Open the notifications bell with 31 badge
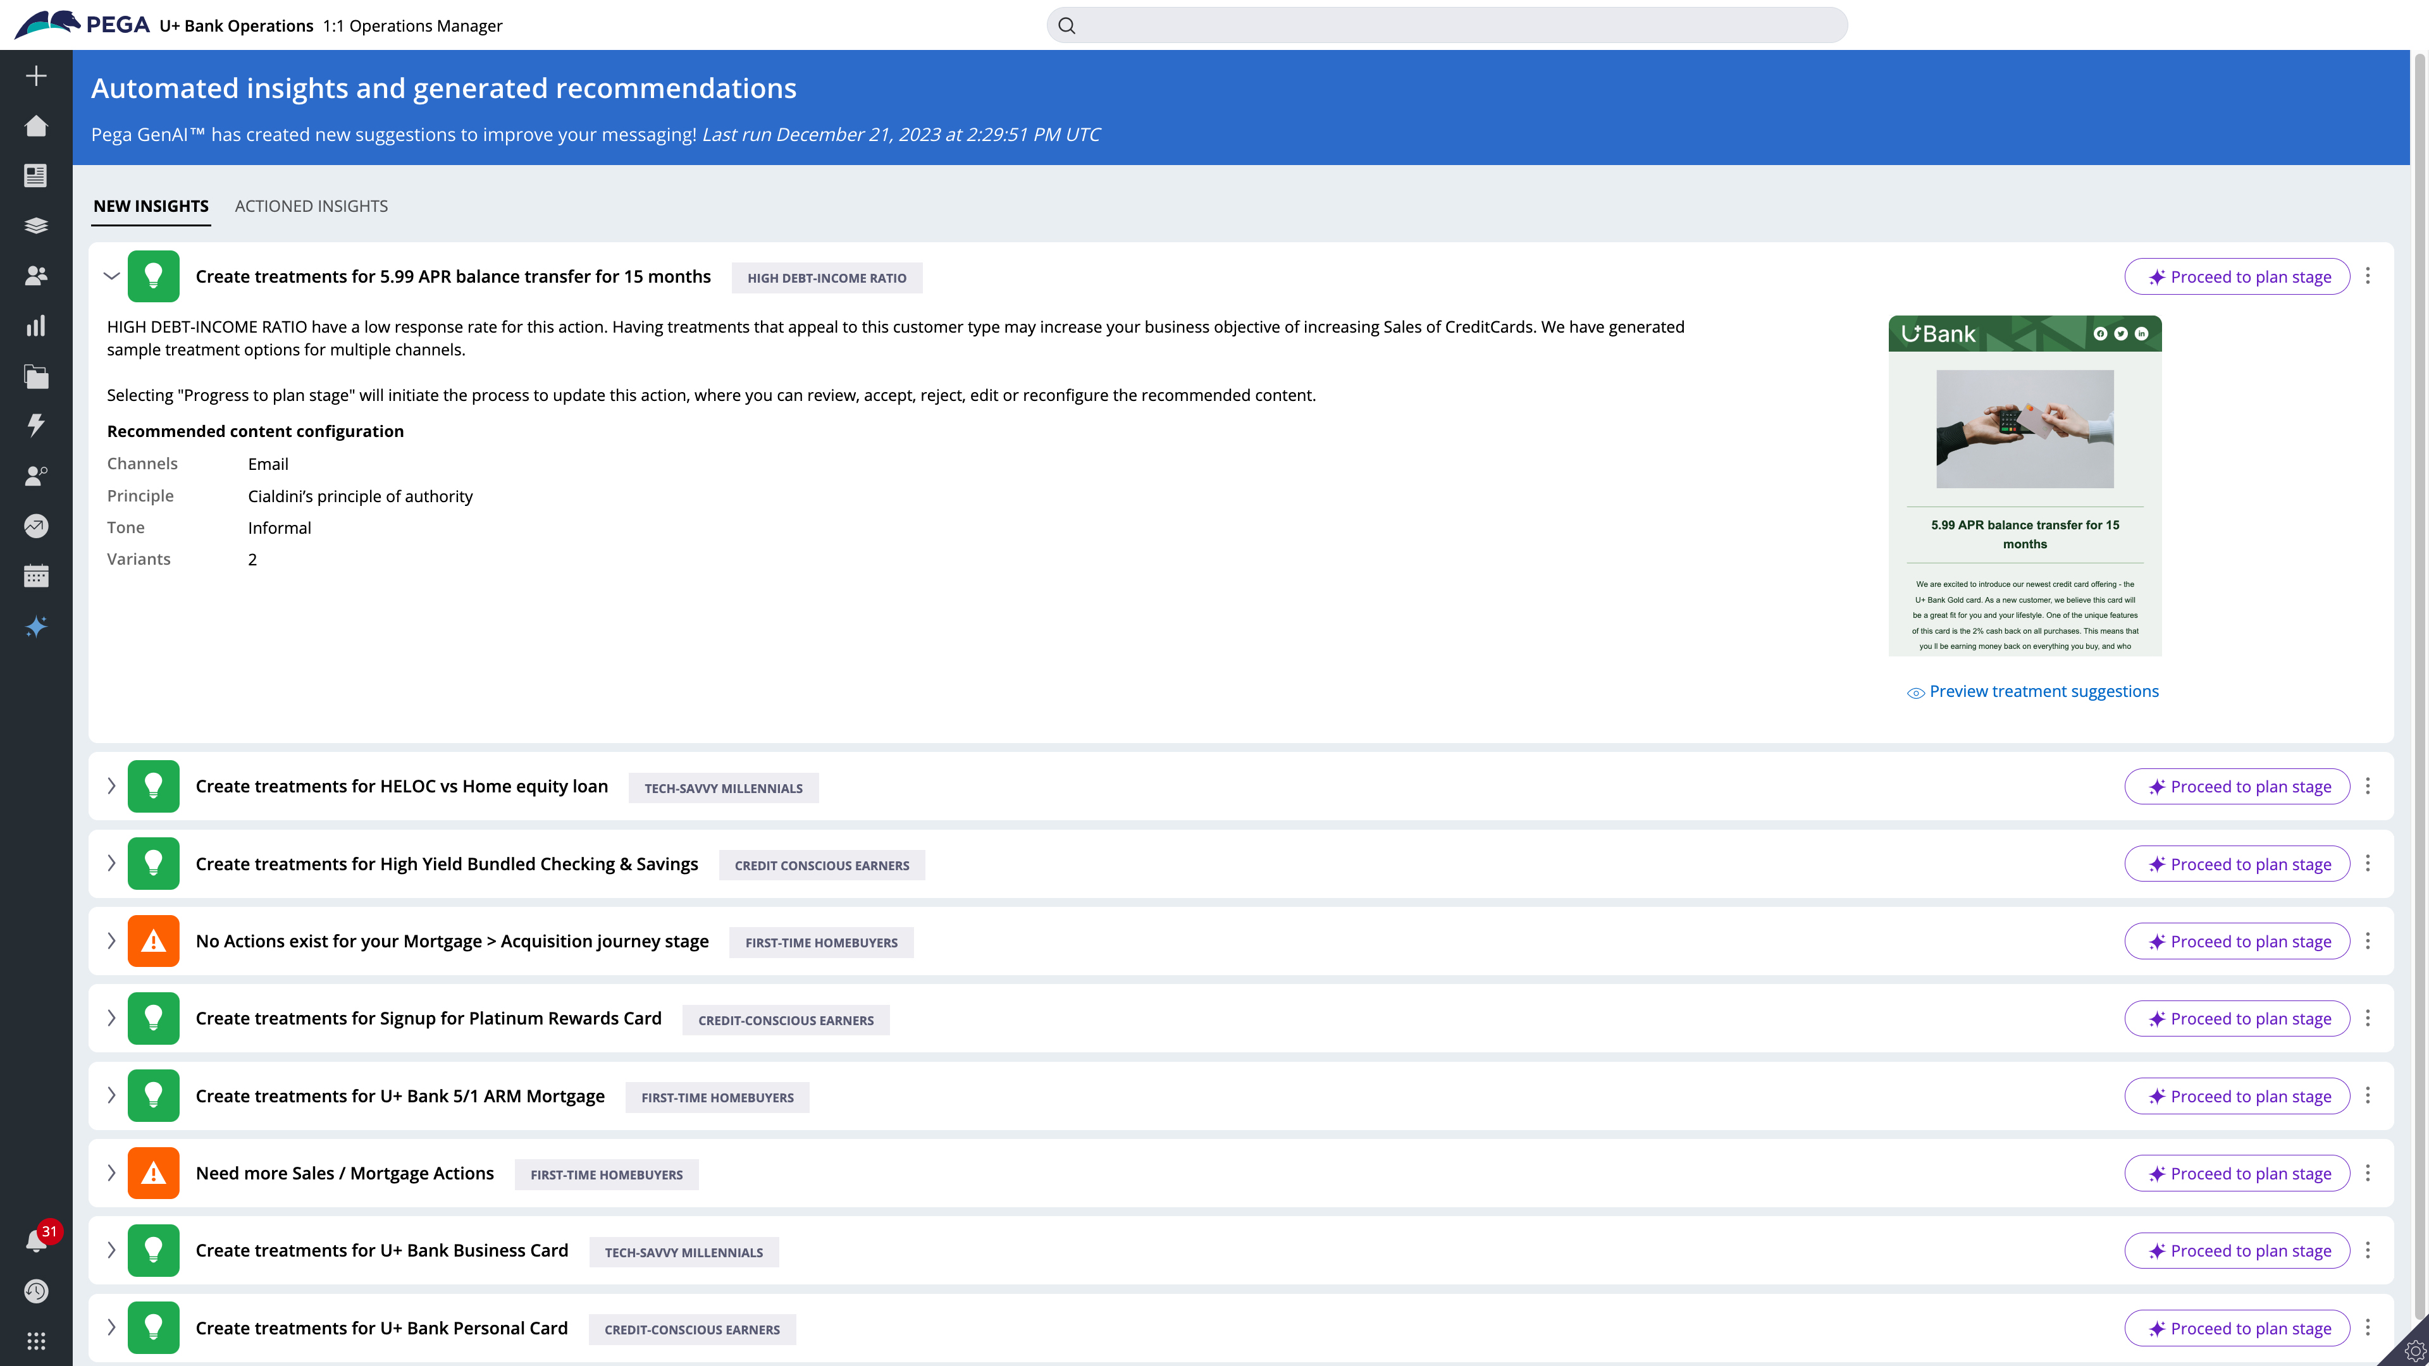The image size is (2429, 1366). point(36,1241)
